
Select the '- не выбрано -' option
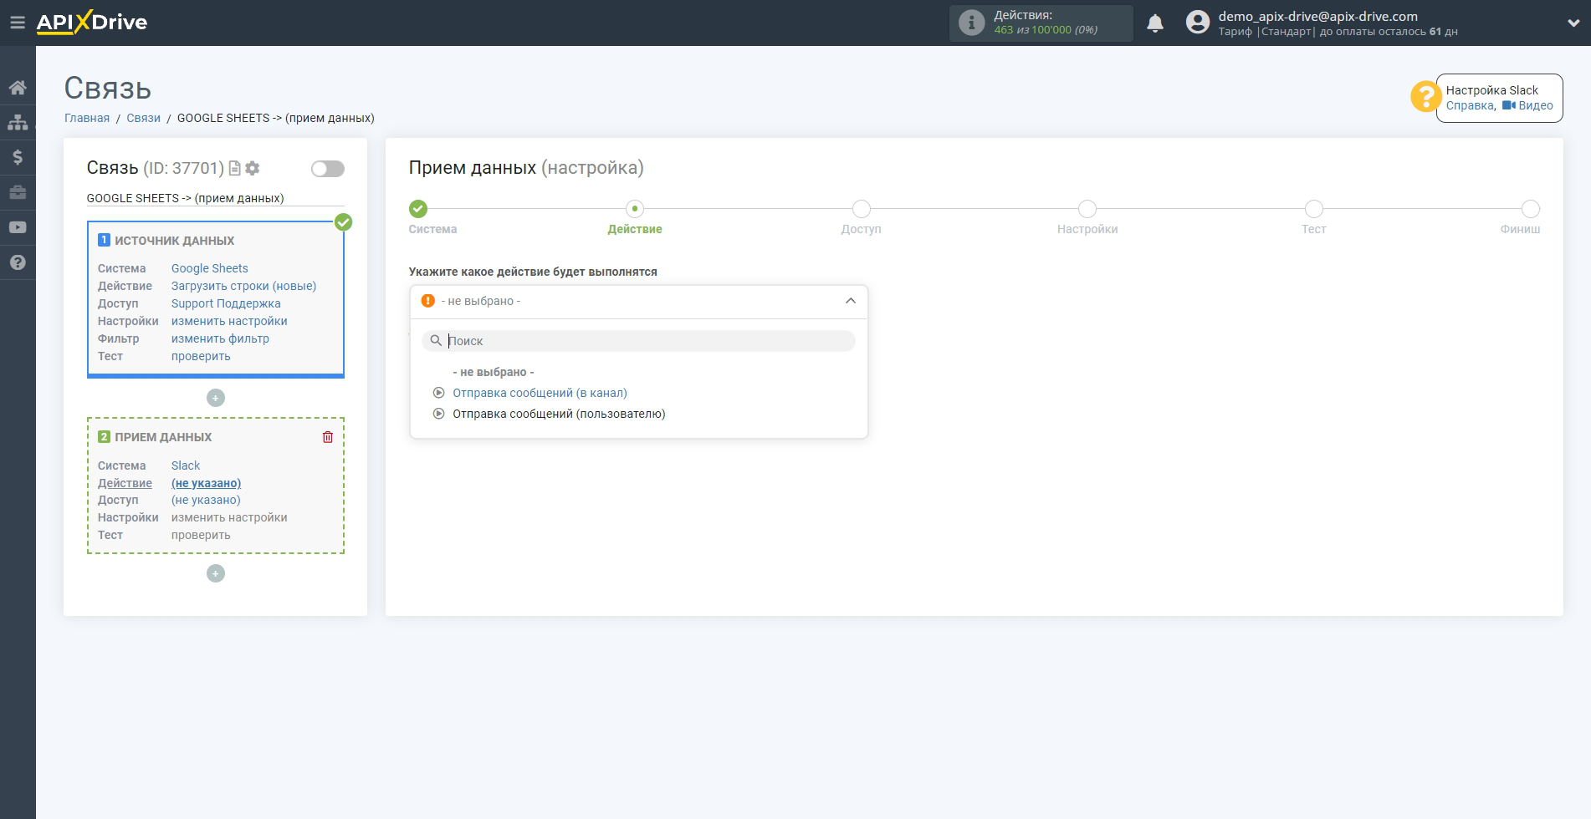pos(494,372)
